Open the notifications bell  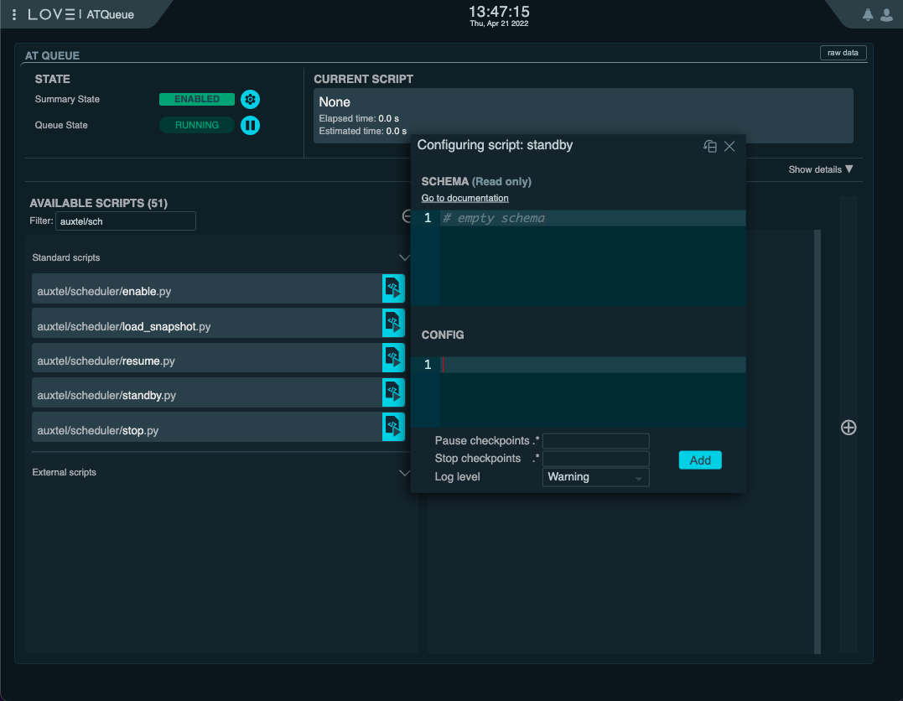866,13
